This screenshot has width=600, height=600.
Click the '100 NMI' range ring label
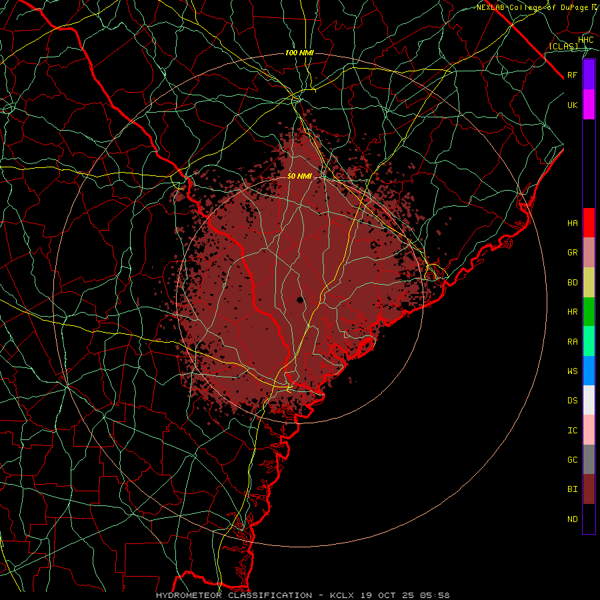click(299, 53)
